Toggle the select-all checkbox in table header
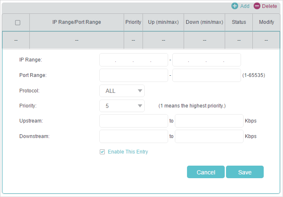 click(18, 23)
